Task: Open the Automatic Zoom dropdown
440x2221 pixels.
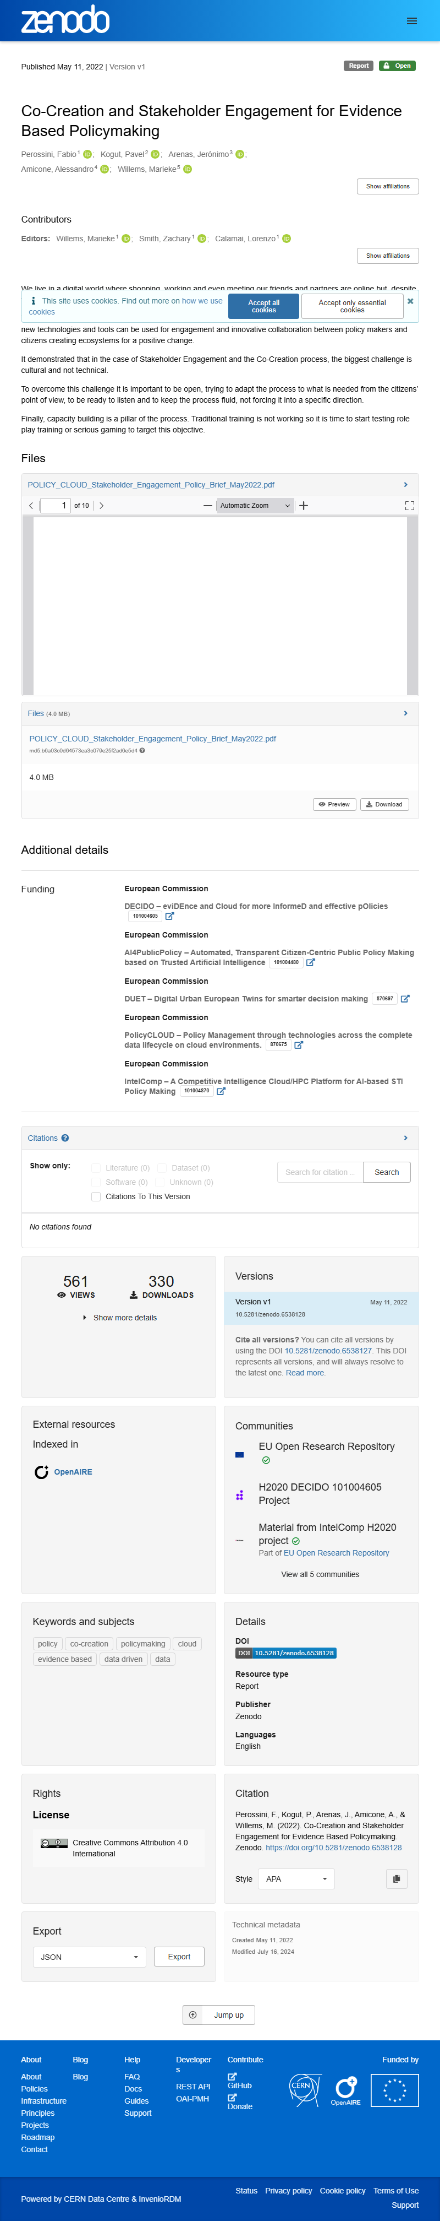Action: point(255,506)
